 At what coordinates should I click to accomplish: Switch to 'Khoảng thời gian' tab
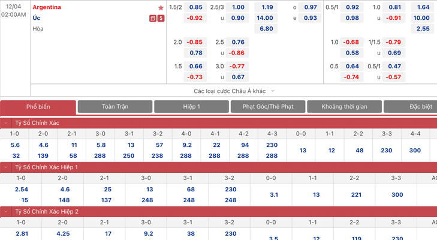pyautogui.click(x=344, y=107)
